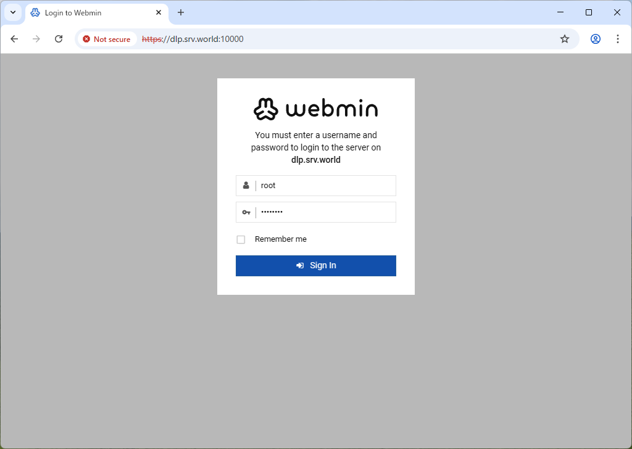Focus the username field containing root

tap(325, 186)
